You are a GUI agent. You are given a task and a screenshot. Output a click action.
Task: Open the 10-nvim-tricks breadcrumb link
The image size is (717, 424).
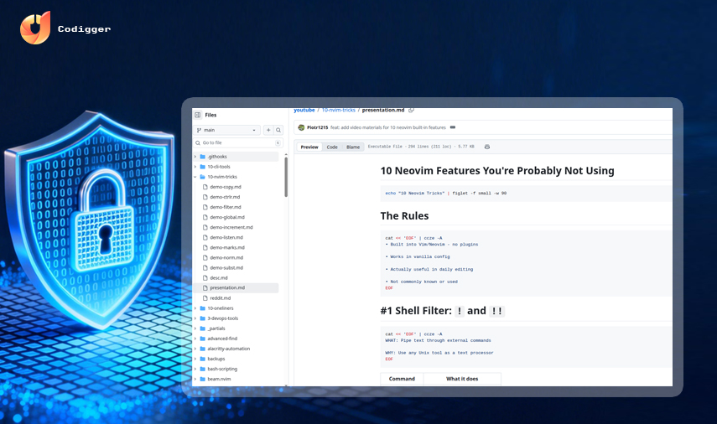339,110
